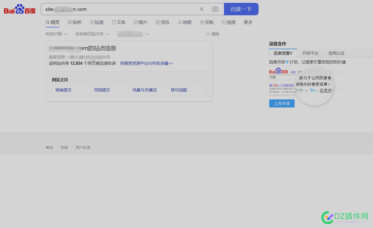Open the 采购 tab
Screen dimensions: 373x228
207,22
